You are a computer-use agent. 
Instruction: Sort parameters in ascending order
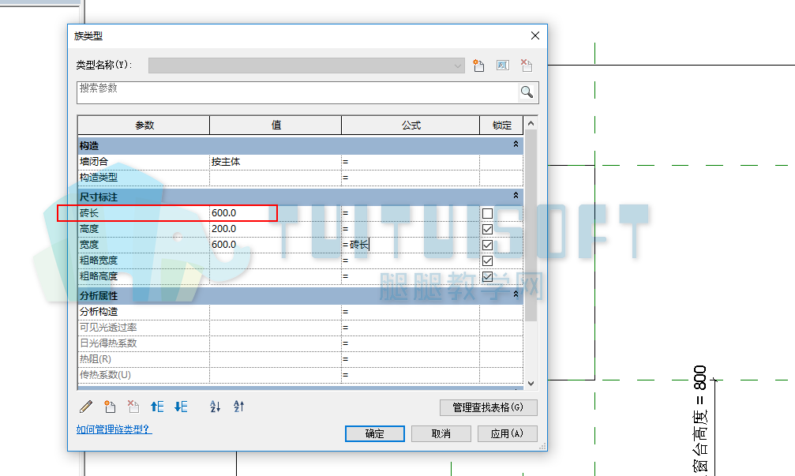tap(215, 407)
